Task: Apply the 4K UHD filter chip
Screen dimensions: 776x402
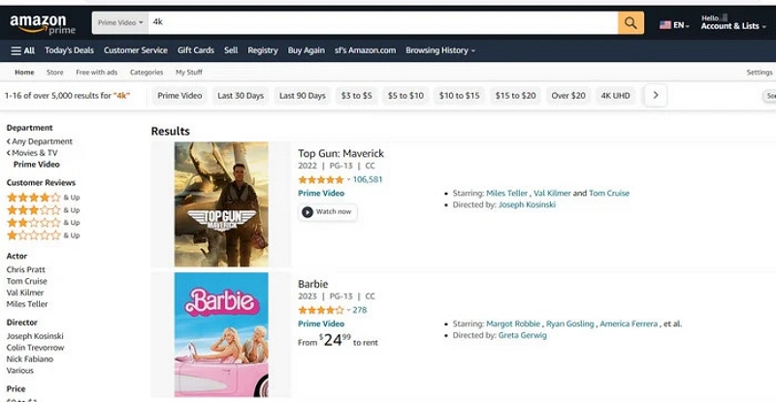Action: (615, 96)
